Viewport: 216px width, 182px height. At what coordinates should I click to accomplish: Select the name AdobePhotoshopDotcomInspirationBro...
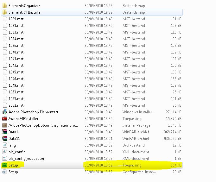(43, 125)
